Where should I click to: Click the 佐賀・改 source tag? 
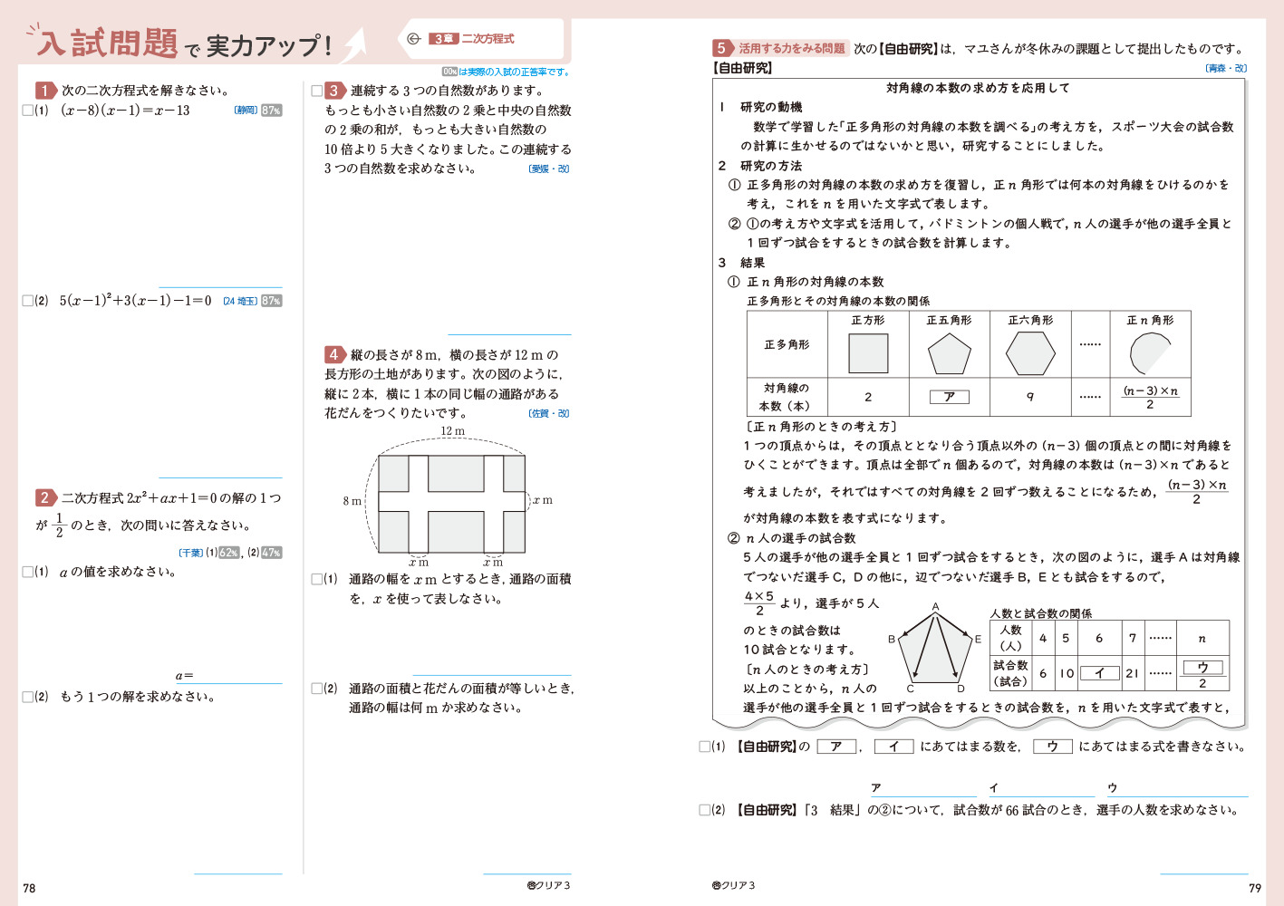tap(549, 413)
